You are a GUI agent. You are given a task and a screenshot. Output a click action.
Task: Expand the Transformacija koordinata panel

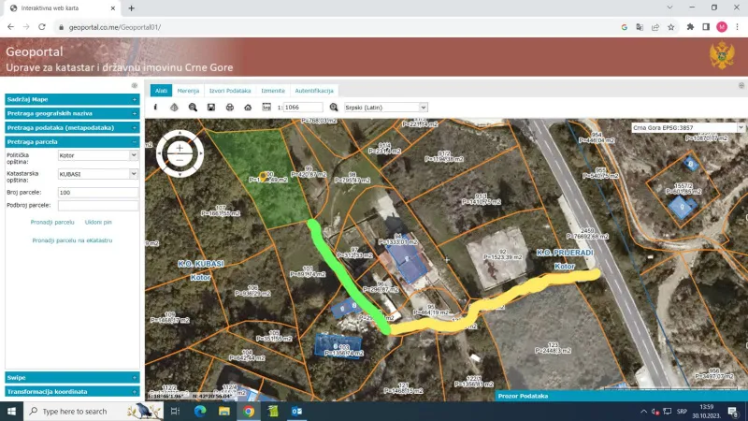click(x=72, y=391)
